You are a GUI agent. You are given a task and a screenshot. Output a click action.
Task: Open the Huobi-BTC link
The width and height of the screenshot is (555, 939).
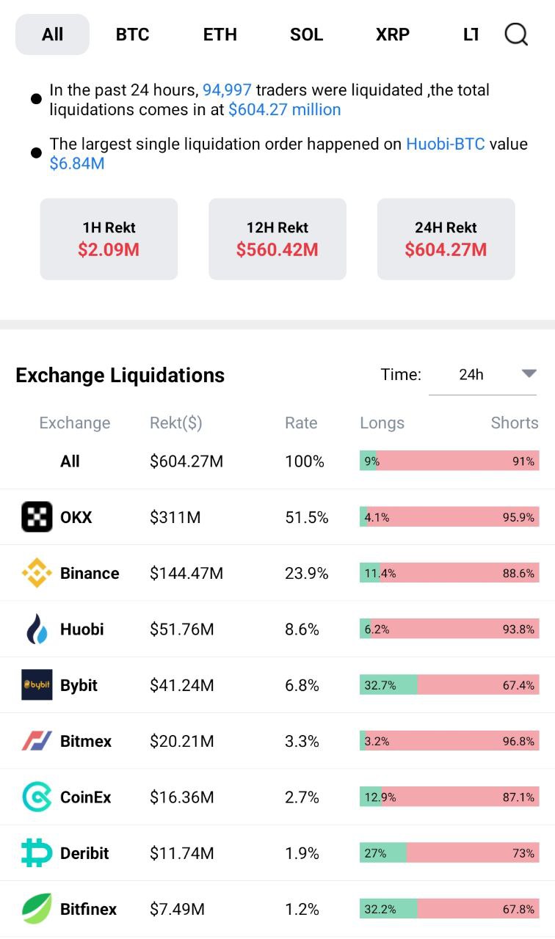click(446, 144)
